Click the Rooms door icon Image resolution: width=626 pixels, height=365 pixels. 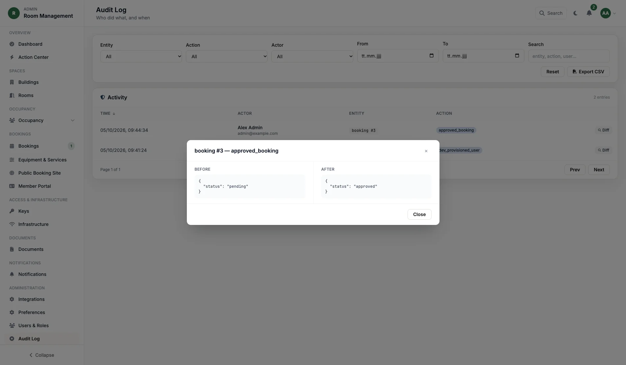point(12,95)
